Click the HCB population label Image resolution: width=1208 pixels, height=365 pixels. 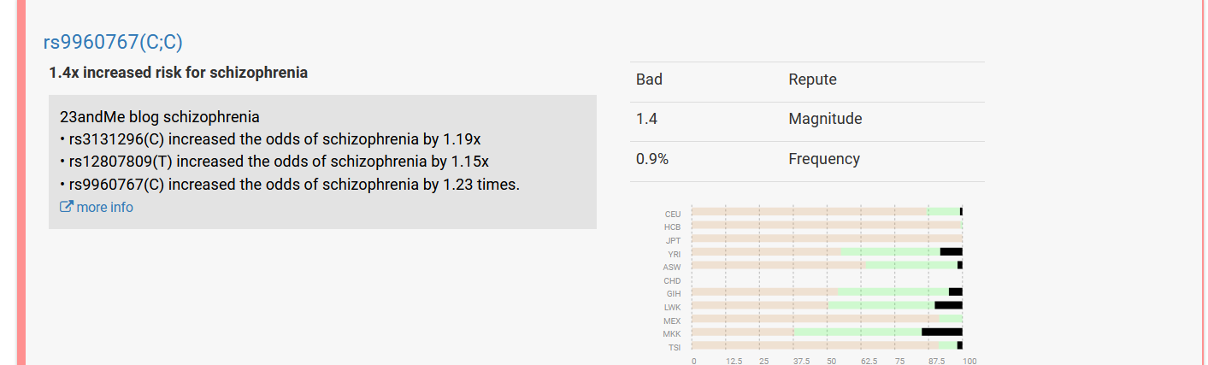coord(673,227)
